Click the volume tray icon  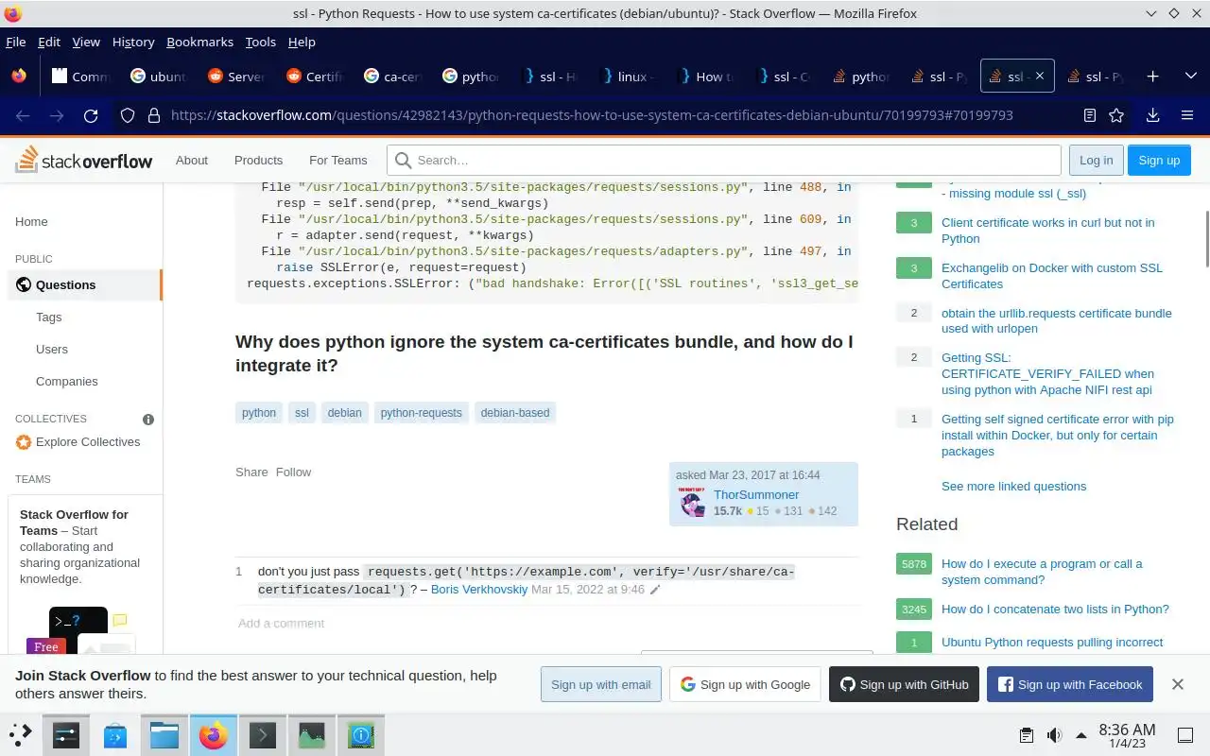1054,735
